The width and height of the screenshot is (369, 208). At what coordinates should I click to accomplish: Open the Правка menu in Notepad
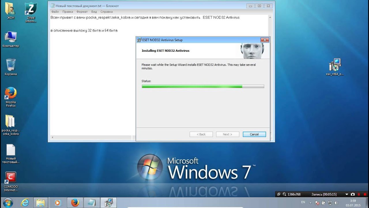point(67,12)
